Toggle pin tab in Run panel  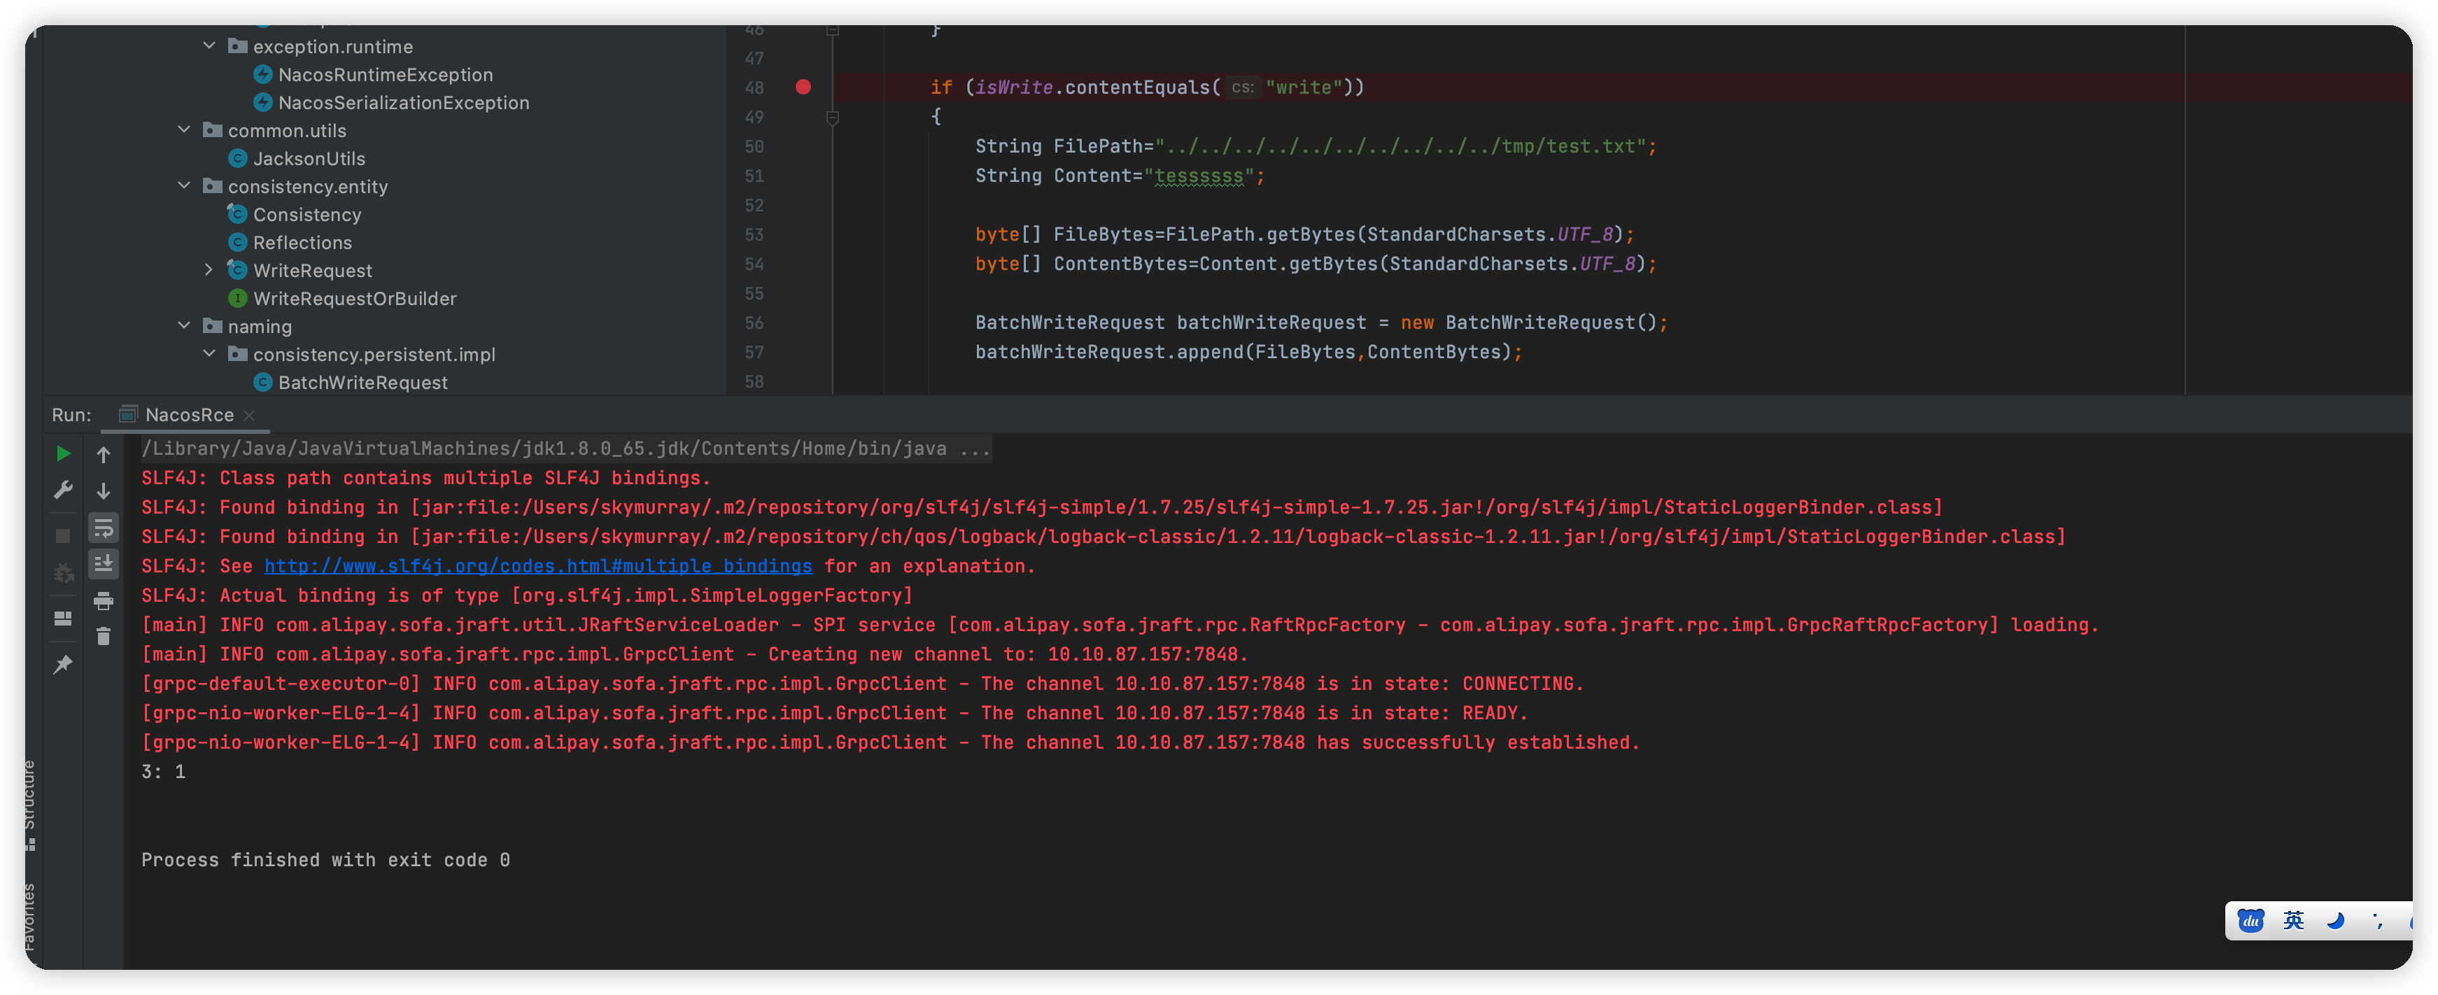[62, 663]
